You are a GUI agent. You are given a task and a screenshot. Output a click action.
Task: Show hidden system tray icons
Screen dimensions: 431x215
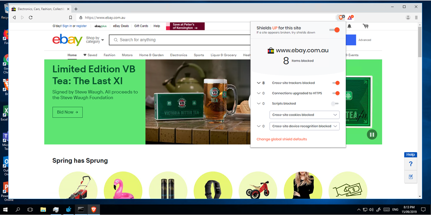pyautogui.click(x=359, y=209)
